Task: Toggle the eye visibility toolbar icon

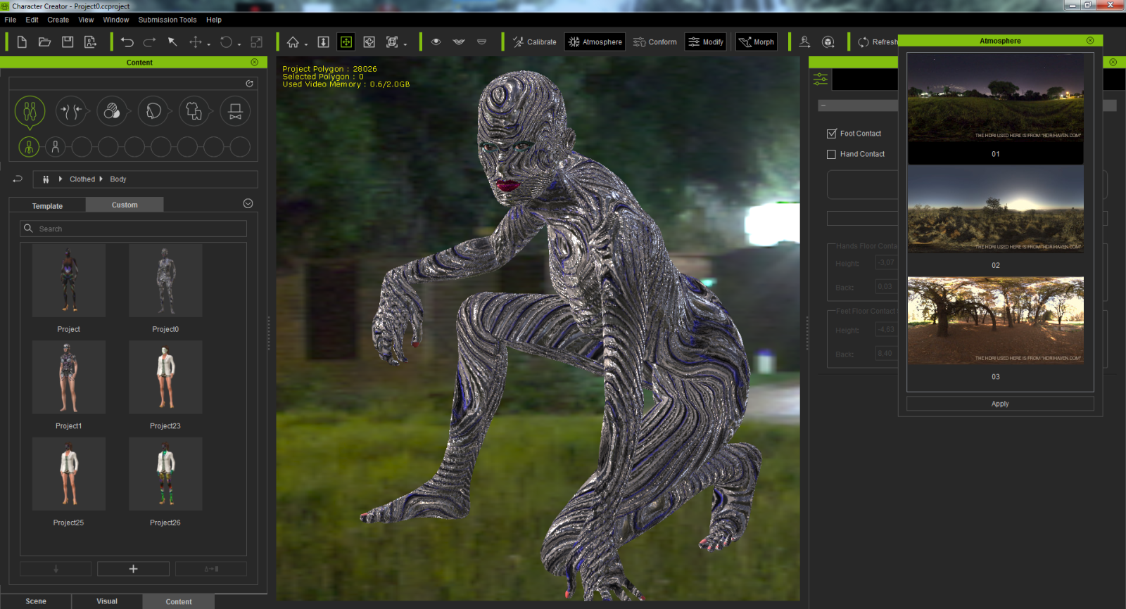Action: 436,42
